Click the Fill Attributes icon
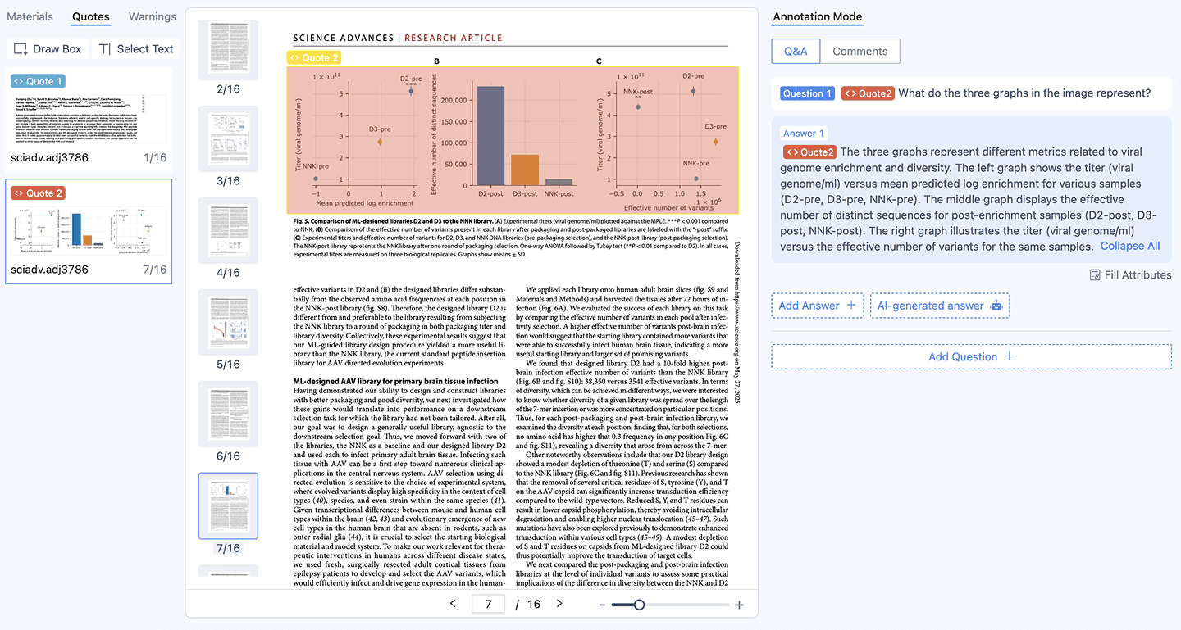Screen dimensions: 1181x630 (x=1094, y=275)
